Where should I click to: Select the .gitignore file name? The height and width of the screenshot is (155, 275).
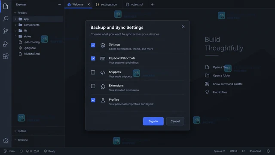point(30,48)
